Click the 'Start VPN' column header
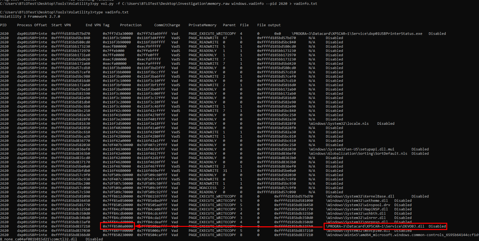 [x=61, y=25]
